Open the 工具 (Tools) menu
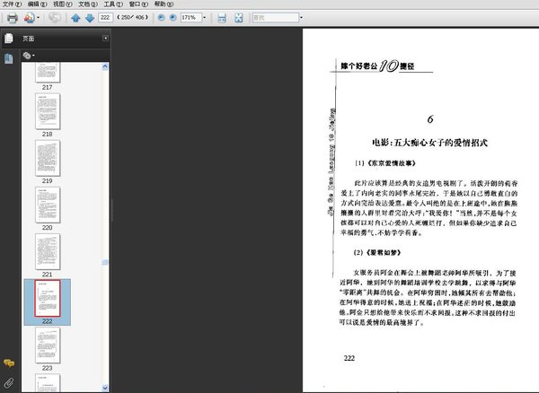The width and height of the screenshot is (539, 393). [x=113, y=4]
